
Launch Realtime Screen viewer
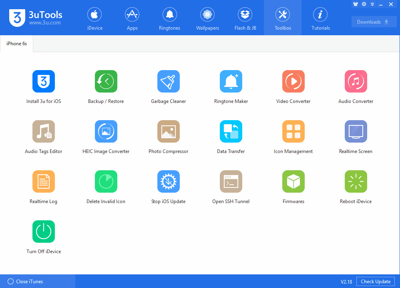pos(356,131)
